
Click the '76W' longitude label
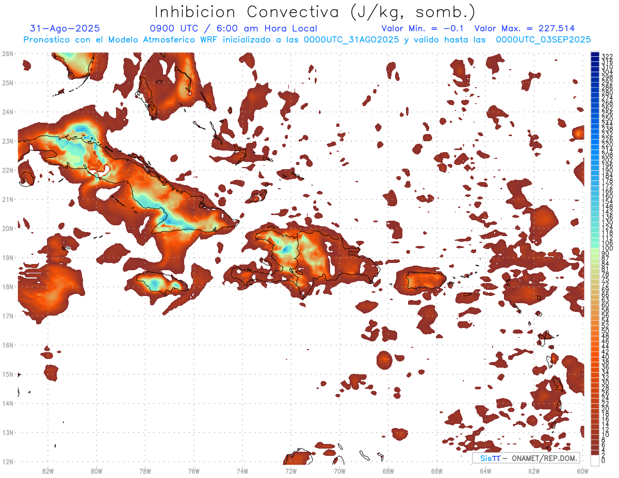click(x=194, y=470)
